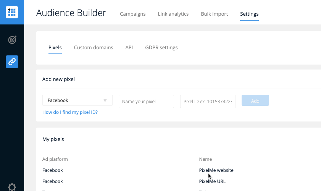Click the Ad platform column header
The image size is (321, 191).
tap(55, 159)
